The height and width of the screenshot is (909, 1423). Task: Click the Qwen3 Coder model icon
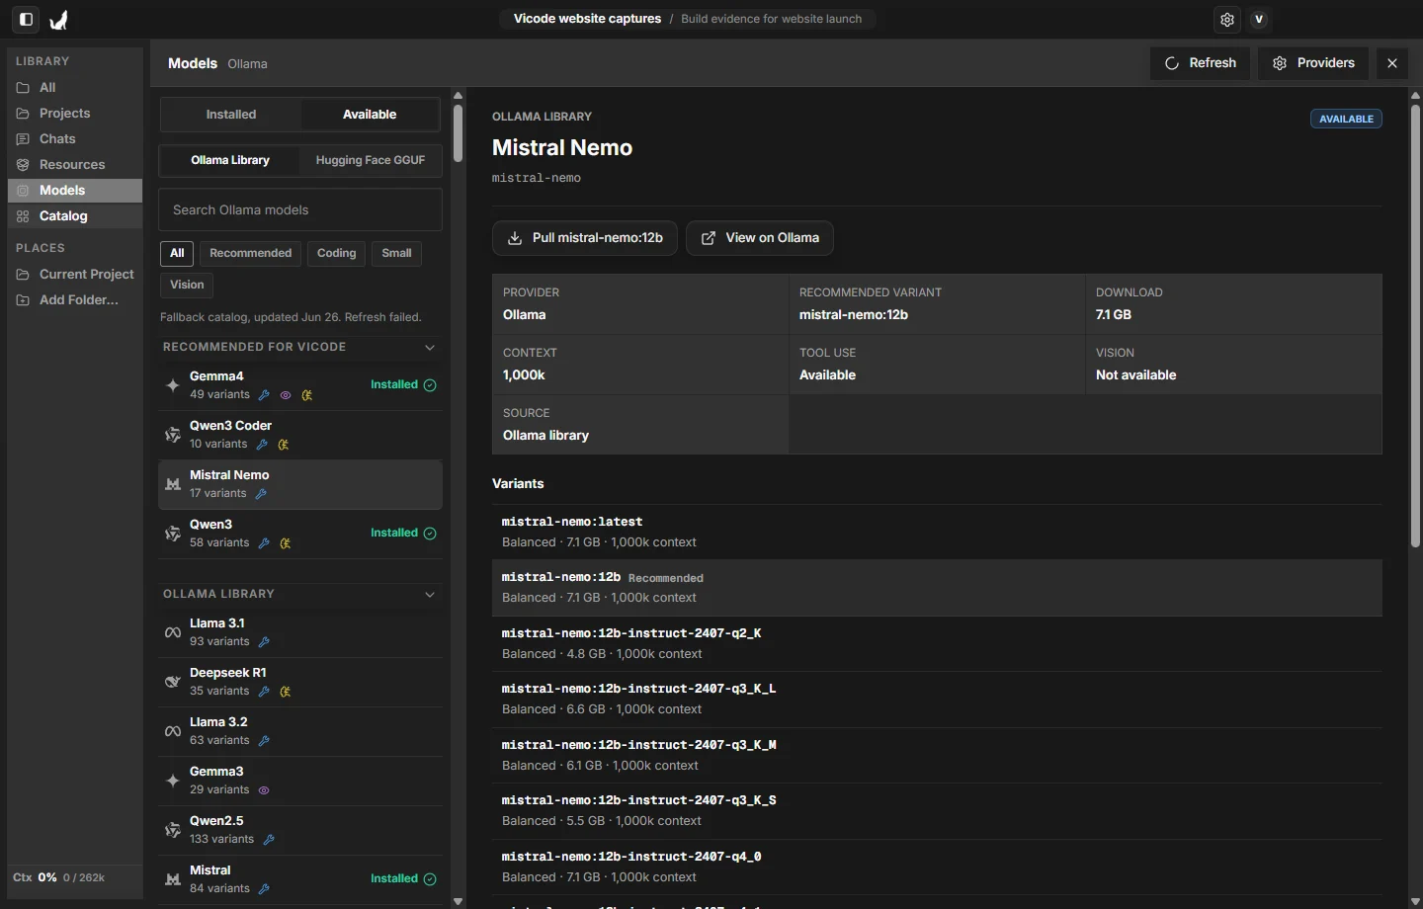pyautogui.click(x=173, y=435)
